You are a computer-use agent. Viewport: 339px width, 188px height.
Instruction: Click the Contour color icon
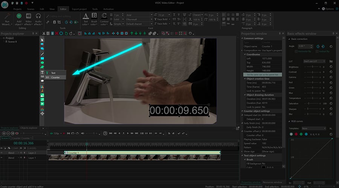[104, 16]
